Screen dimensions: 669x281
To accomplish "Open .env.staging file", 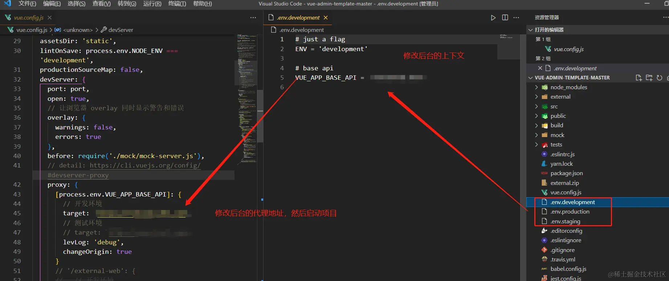I will [x=565, y=221].
